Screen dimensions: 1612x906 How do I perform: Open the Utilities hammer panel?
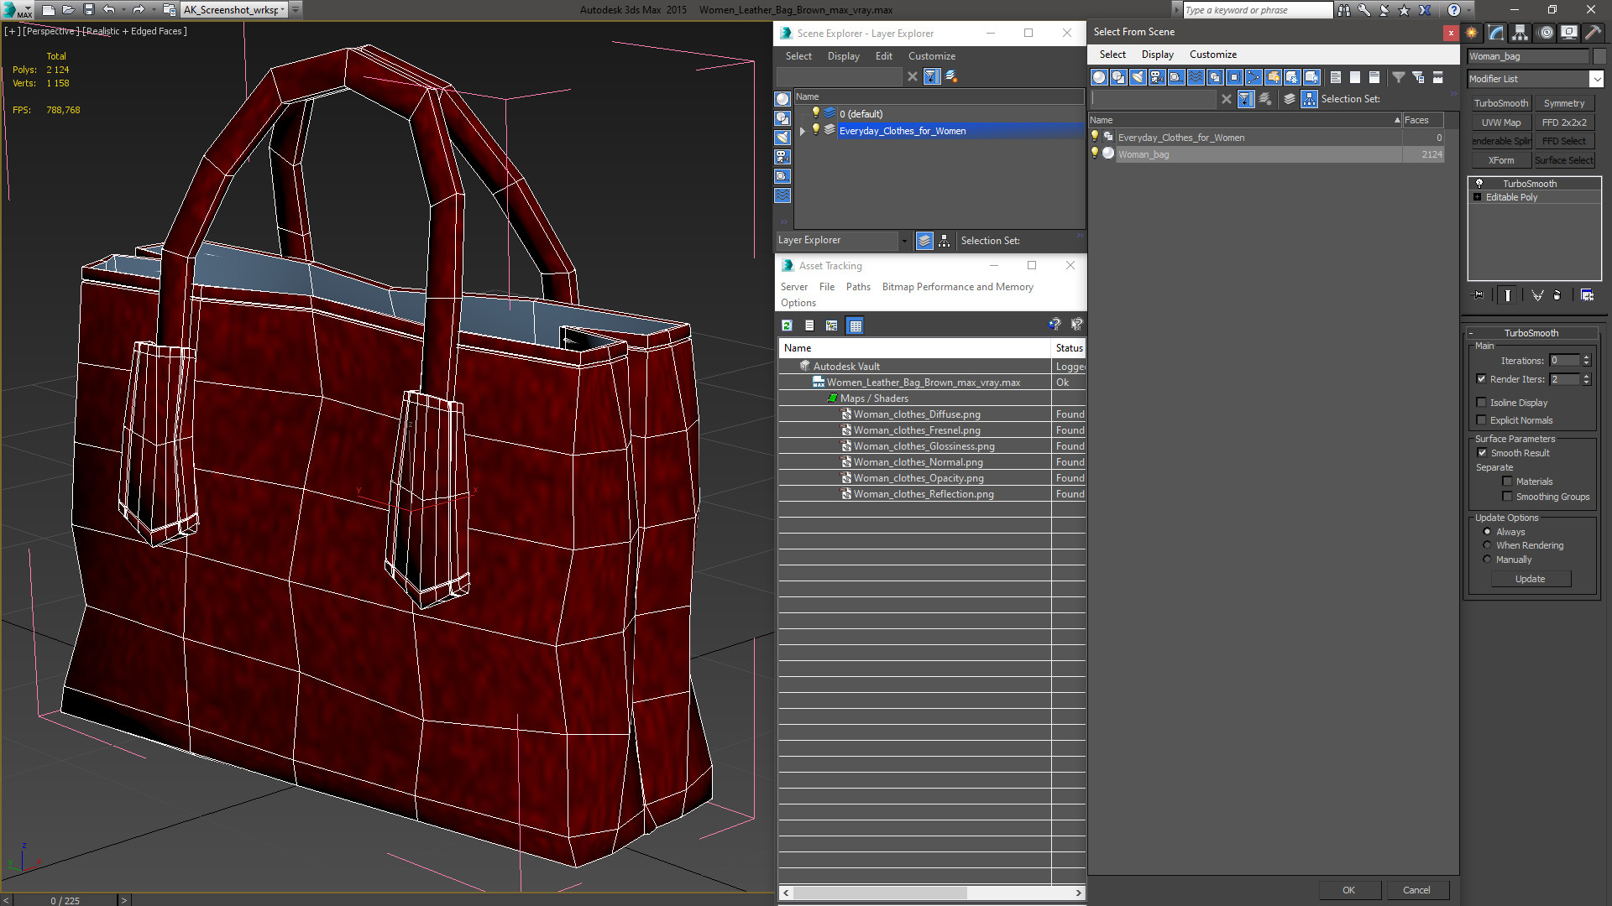tap(1593, 33)
